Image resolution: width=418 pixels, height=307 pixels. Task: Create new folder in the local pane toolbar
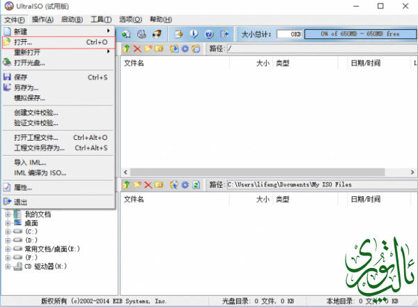[137, 184]
